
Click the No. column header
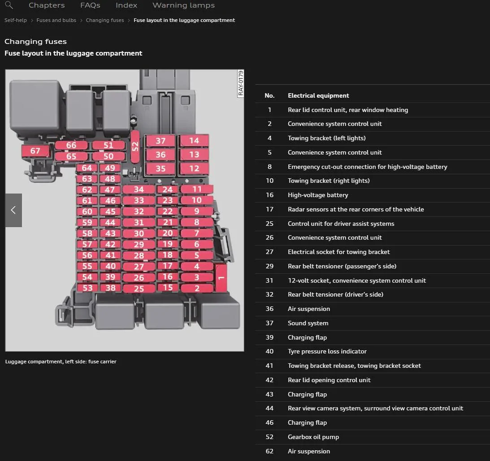tap(269, 95)
